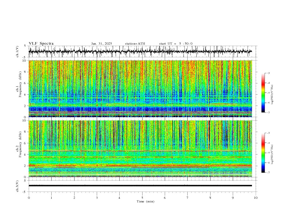
Task: Click the ch.1 spectrogram color scale bar
Action: click(263, 93)
